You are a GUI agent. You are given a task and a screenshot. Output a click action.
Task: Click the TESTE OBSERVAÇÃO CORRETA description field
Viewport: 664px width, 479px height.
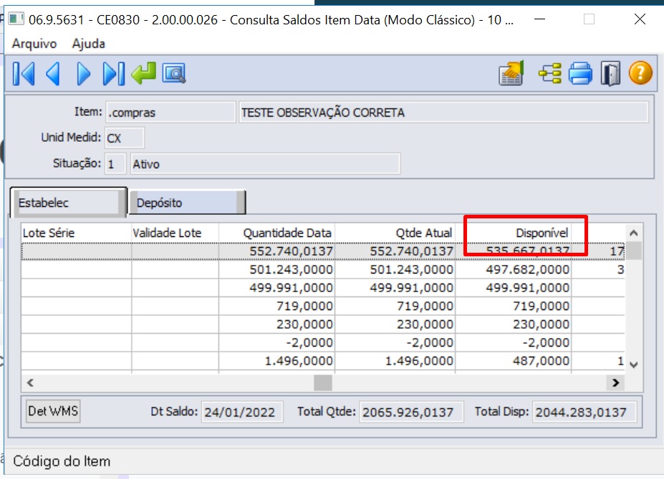point(443,112)
